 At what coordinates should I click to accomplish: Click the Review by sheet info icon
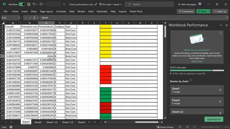tap(191, 80)
